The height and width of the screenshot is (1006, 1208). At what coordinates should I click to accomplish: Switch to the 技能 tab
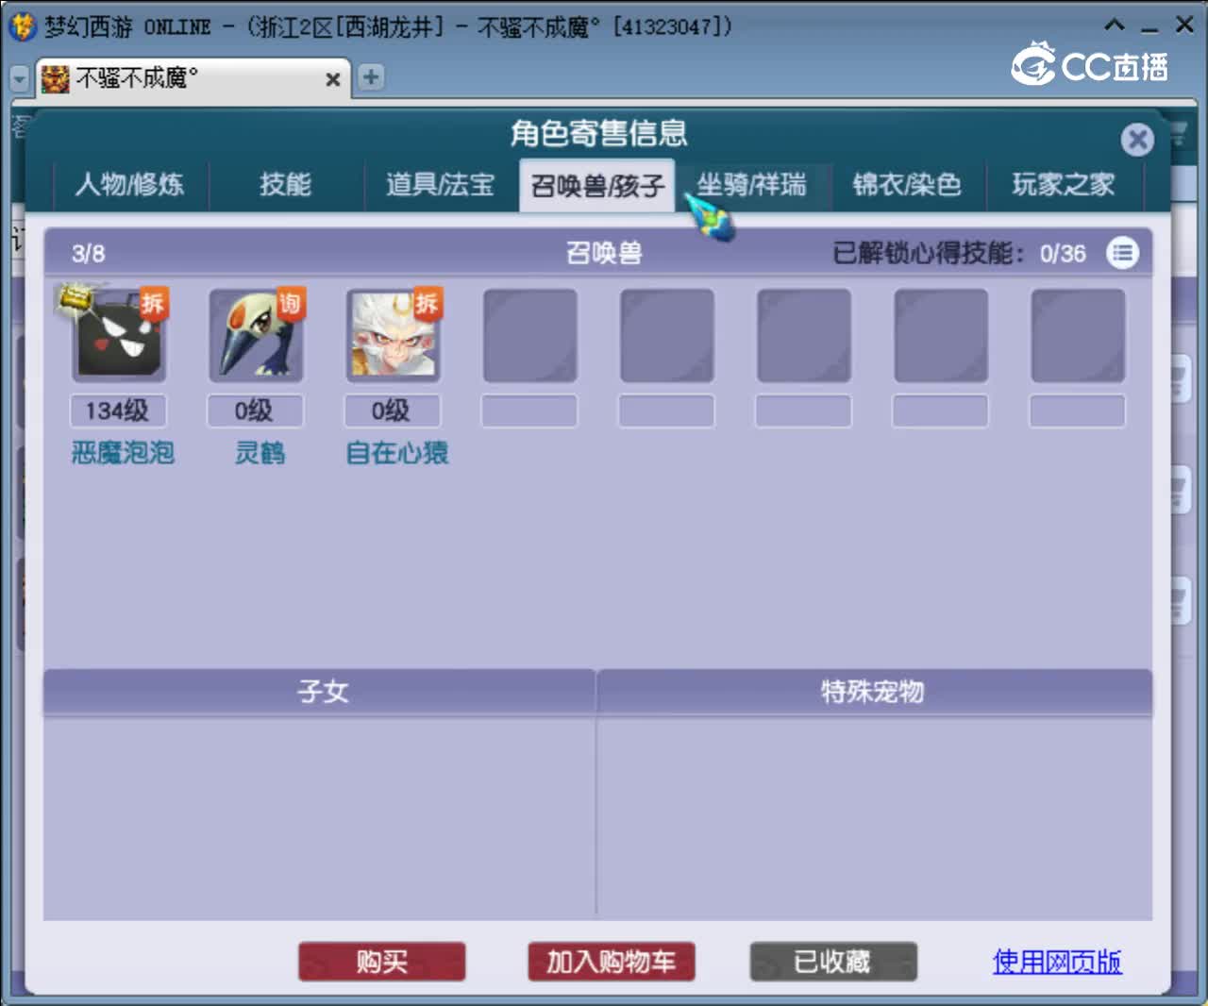pos(286,184)
